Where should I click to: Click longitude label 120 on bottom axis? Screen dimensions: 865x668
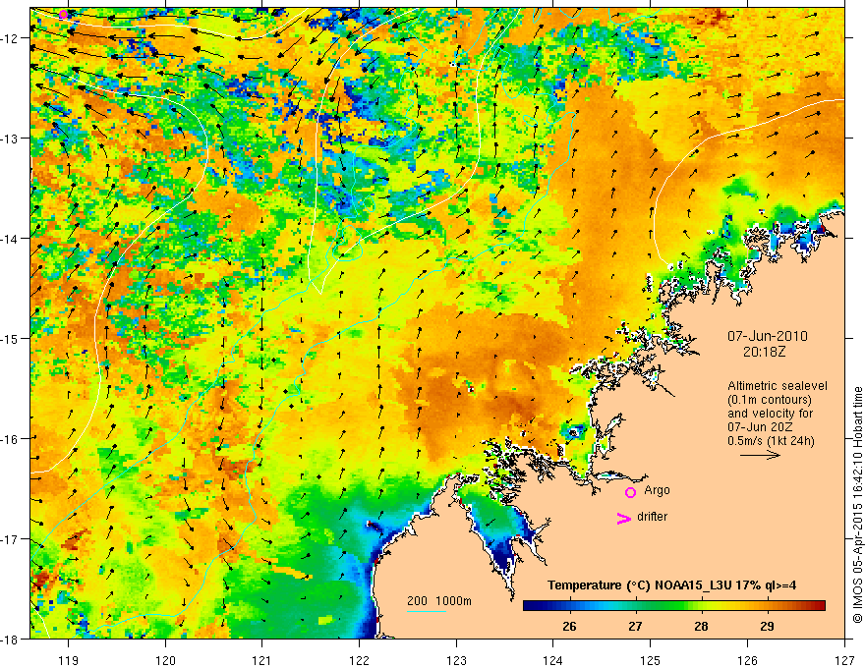(165, 660)
